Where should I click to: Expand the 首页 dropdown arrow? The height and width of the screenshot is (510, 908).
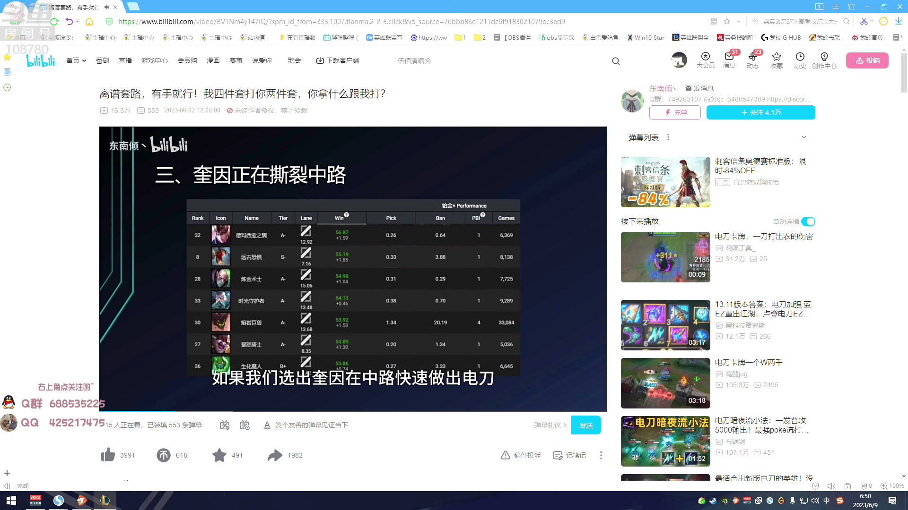point(84,60)
